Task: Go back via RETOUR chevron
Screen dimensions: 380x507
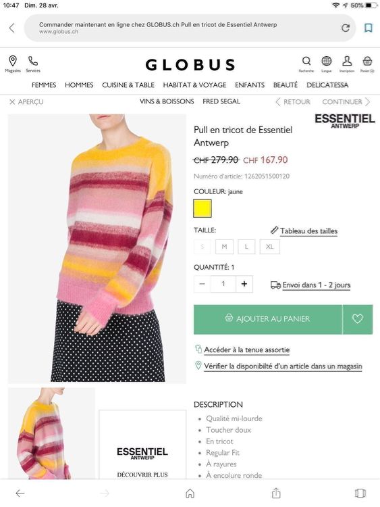Action: point(278,102)
